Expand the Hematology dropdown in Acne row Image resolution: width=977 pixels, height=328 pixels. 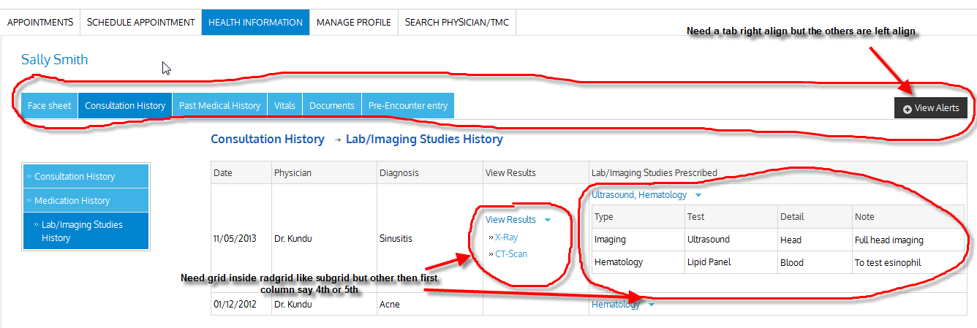point(652,305)
